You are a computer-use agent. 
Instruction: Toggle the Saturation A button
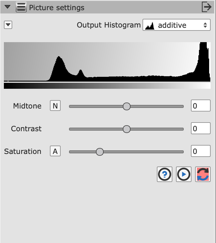point(55,151)
